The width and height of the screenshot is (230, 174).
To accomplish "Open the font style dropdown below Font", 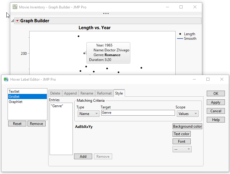I will [182, 149].
